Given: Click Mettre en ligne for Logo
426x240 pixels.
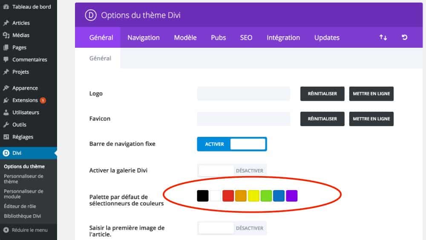Looking at the screenshot, I should click(x=371, y=94).
